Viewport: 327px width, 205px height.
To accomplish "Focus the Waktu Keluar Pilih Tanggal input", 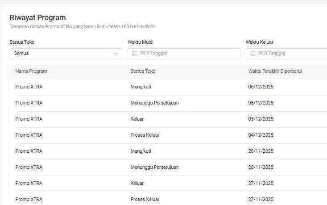I will pyautogui.click(x=290, y=54).
